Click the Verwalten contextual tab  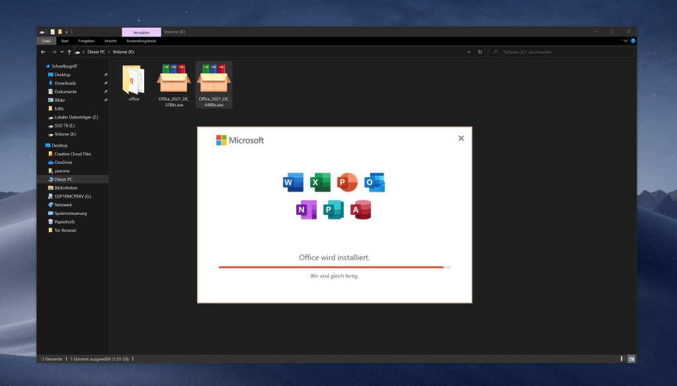(x=141, y=32)
